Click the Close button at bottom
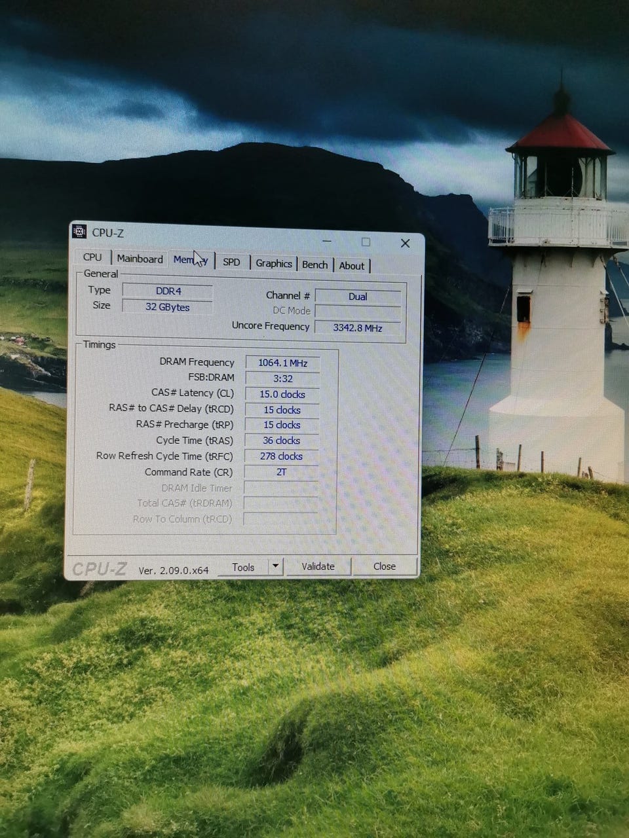The width and height of the screenshot is (629, 838). (x=384, y=566)
